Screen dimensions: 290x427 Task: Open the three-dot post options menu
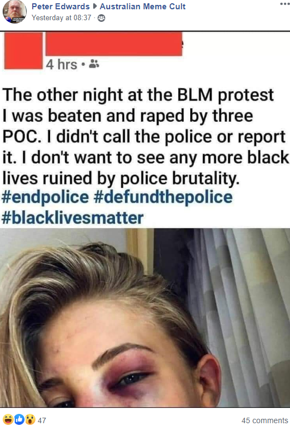coord(285,4)
